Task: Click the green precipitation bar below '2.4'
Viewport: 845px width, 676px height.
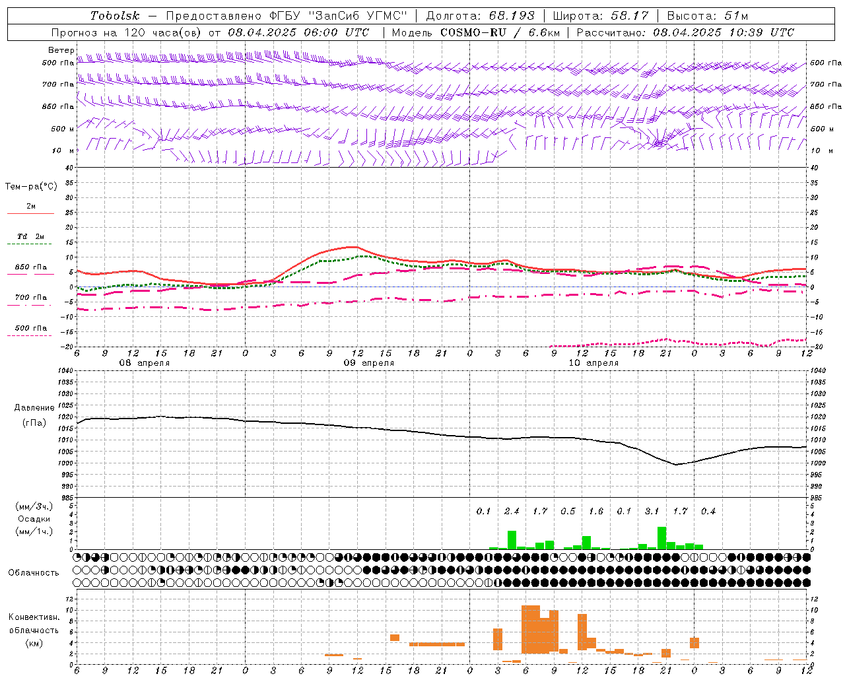Action: click(512, 540)
